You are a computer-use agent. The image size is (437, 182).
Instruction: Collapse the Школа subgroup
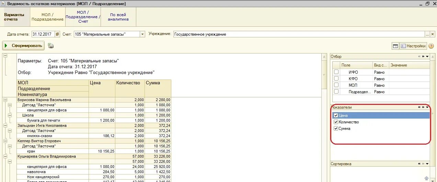[x=10, y=115]
